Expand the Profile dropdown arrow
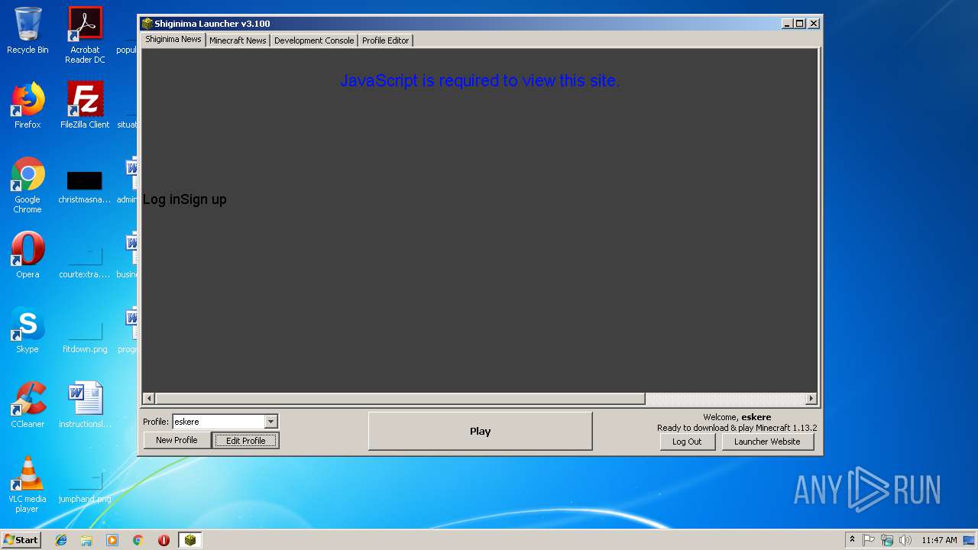The image size is (978, 550). click(270, 422)
